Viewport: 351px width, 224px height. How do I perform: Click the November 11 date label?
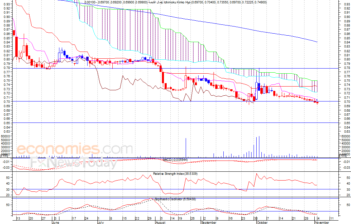pyautogui.click(x=332, y=219)
